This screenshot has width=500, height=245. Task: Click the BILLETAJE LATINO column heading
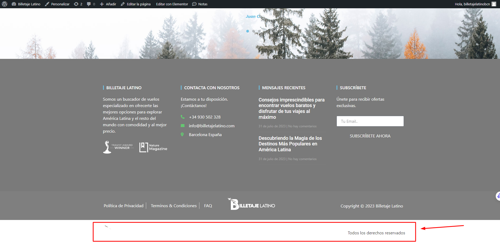pyautogui.click(x=124, y=88)
